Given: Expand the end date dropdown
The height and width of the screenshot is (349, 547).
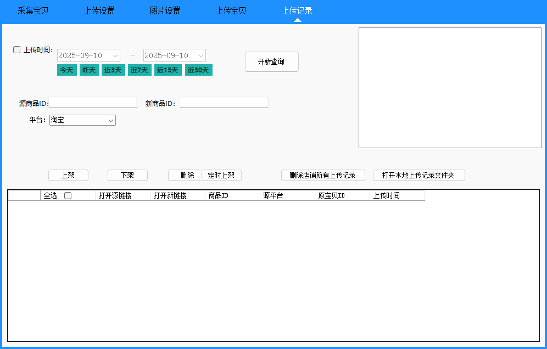Looking at the screenshot, I should (x=201, y=55).
